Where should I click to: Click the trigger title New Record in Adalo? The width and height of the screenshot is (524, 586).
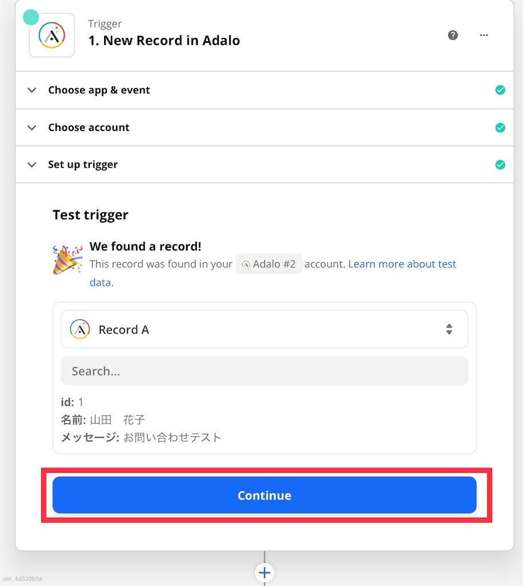pyautogui.click(x=164, y=41)
